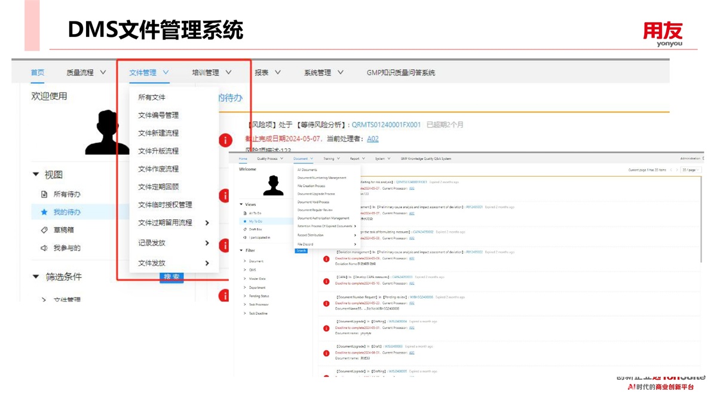Click the speaker icon beside 我参与的
The image size is (717, 403).
[x=44, y=248]
